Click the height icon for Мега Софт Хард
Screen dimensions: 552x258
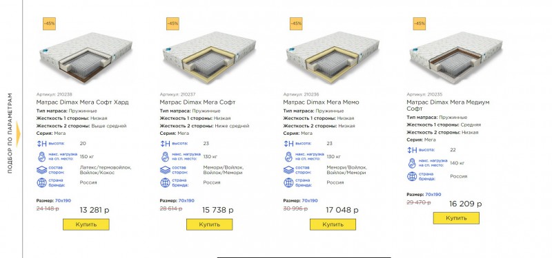click(41, 144)
